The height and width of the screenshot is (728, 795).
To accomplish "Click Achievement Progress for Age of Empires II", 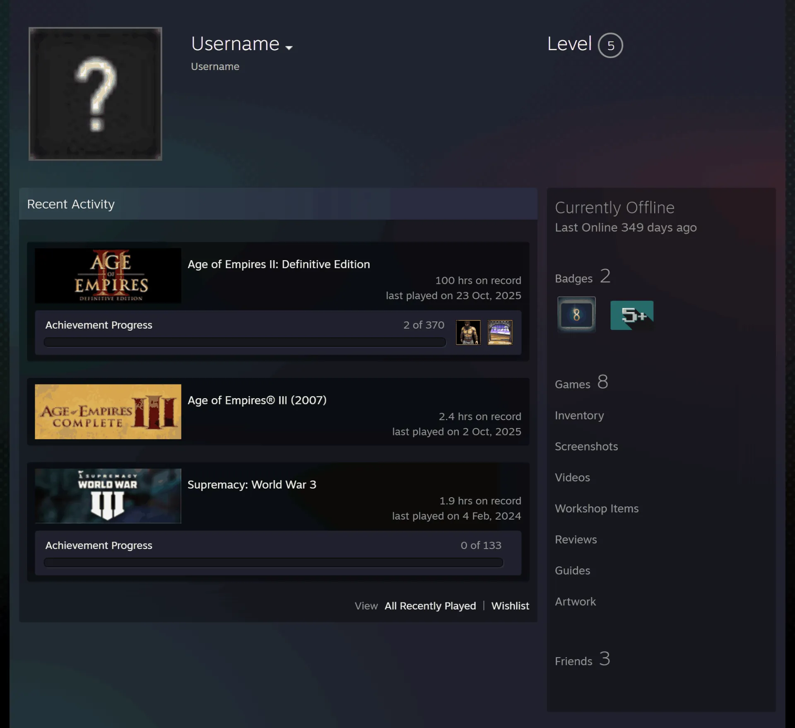I will [x=99, y=325].
